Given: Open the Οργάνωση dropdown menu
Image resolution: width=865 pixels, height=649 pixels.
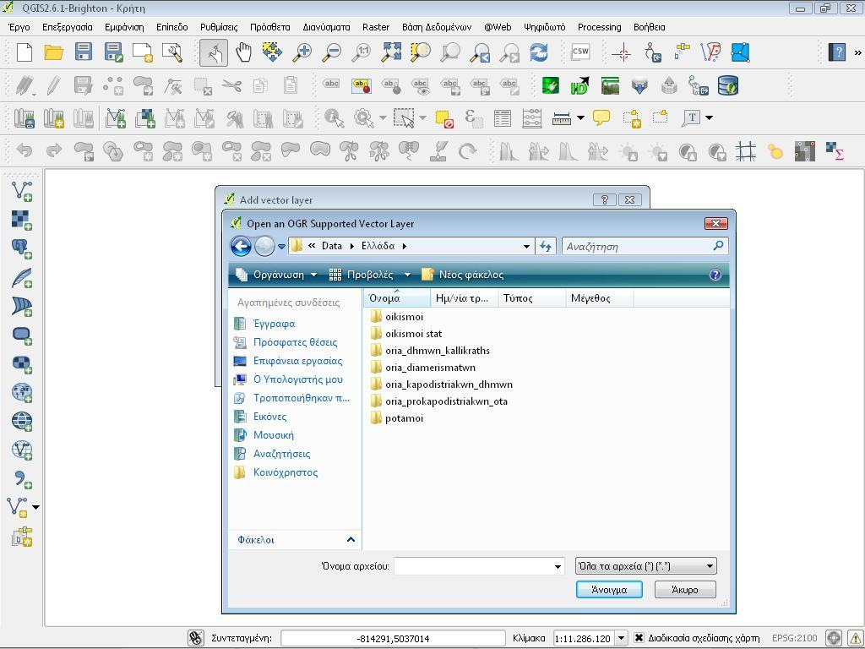Looking at the screenshot, I should pyautogui.click(x=277, y=275).
